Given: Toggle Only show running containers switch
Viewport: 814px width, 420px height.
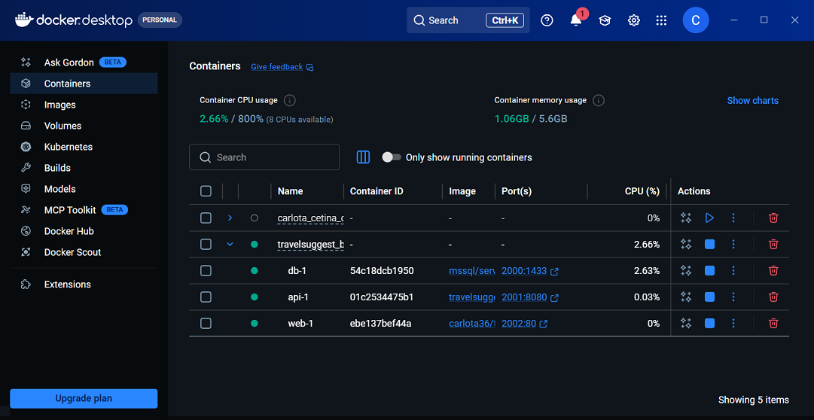Looking at the screenshot, I should pos(392,157).
